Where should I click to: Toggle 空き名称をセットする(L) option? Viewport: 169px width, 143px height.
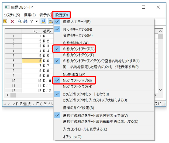104,61
